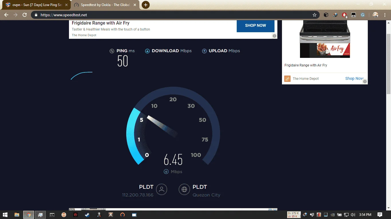Open a new browser tab
The image size is (391, 219).
pyautogui.click(x=146, y=5)
